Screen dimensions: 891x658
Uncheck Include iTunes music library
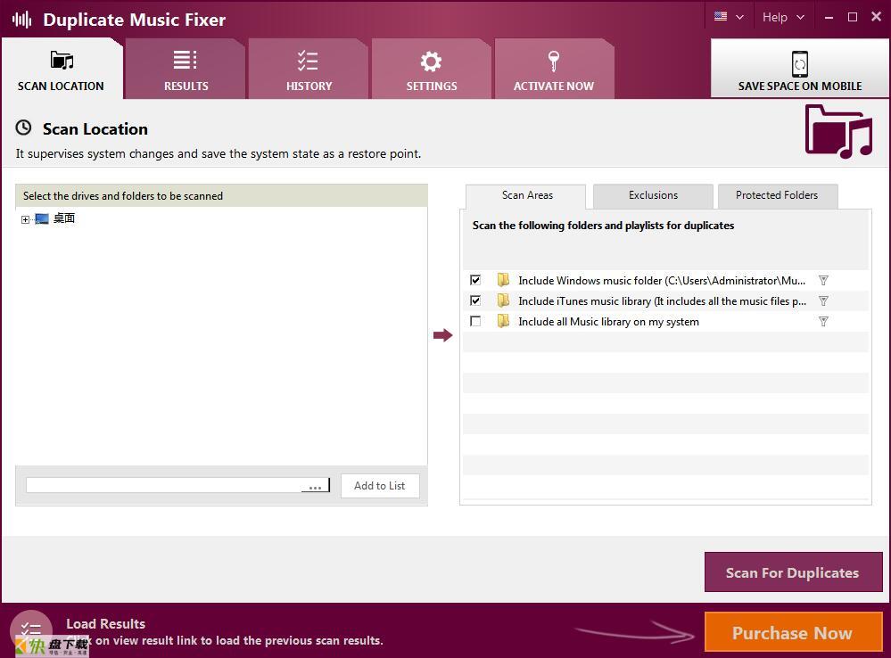coord(475,300)
